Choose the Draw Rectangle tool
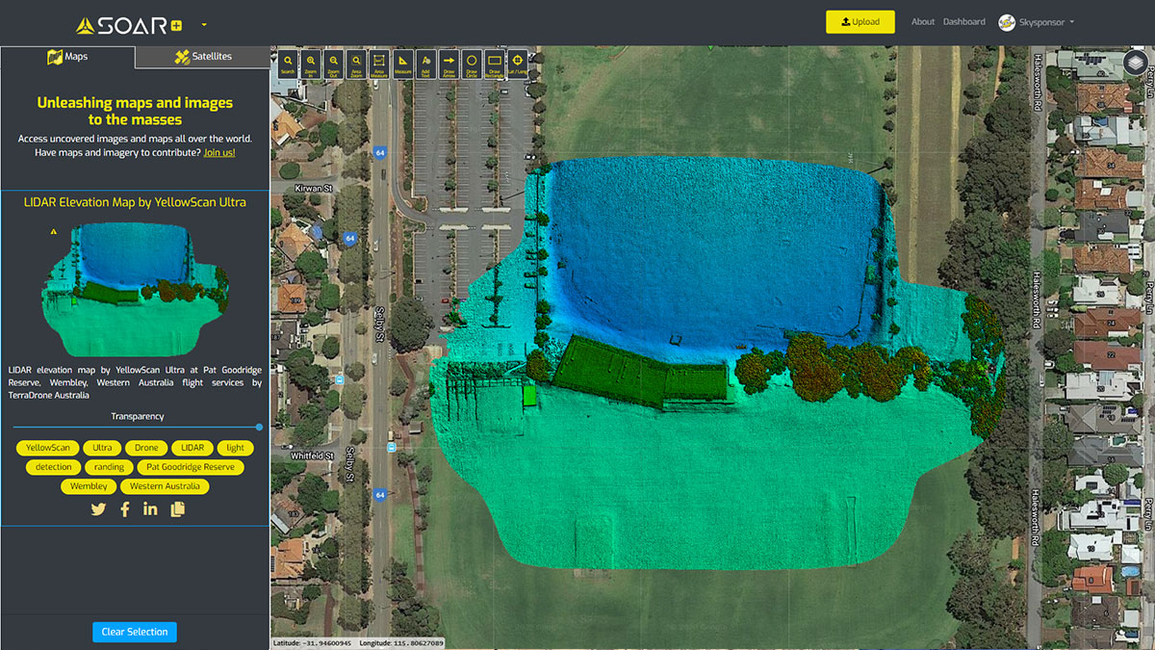The width and height of the screenshot is (1155, 650). click(495, 63)
